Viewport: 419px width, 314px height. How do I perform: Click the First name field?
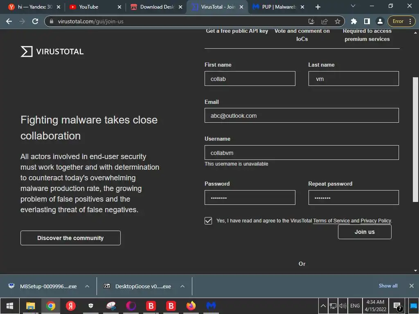[x=250, y=78]
